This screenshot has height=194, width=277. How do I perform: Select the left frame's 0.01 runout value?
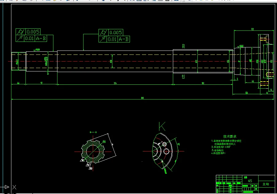[29, 38]
